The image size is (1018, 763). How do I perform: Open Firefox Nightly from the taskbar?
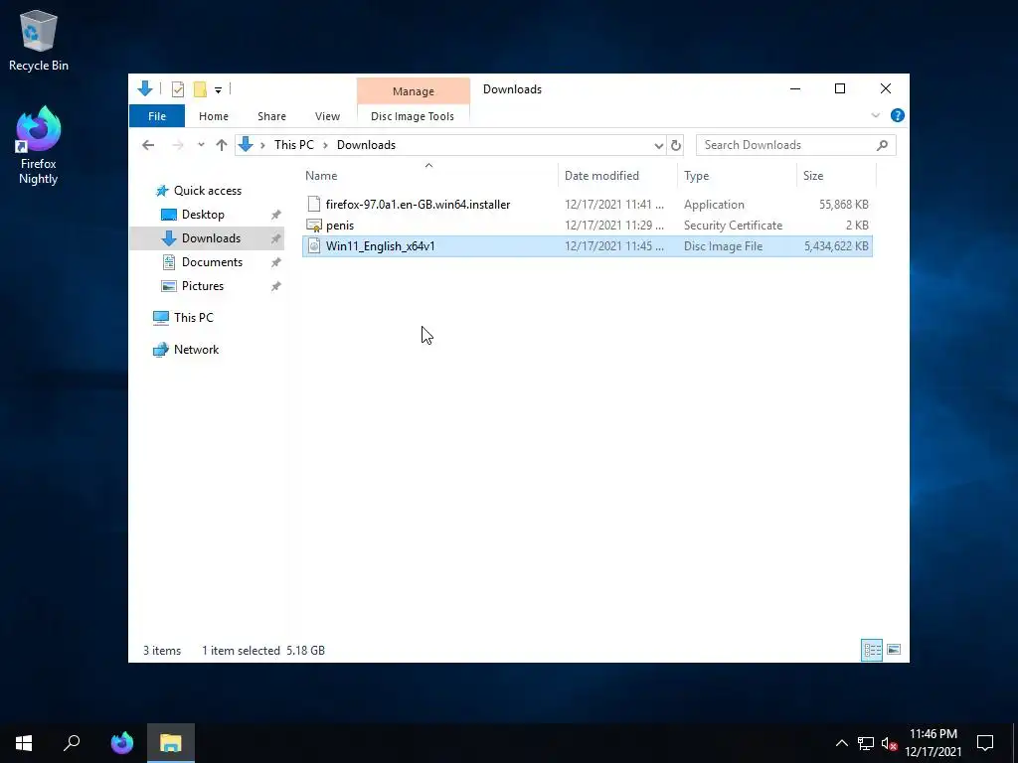pyautogui.click(x=122, y=743)
